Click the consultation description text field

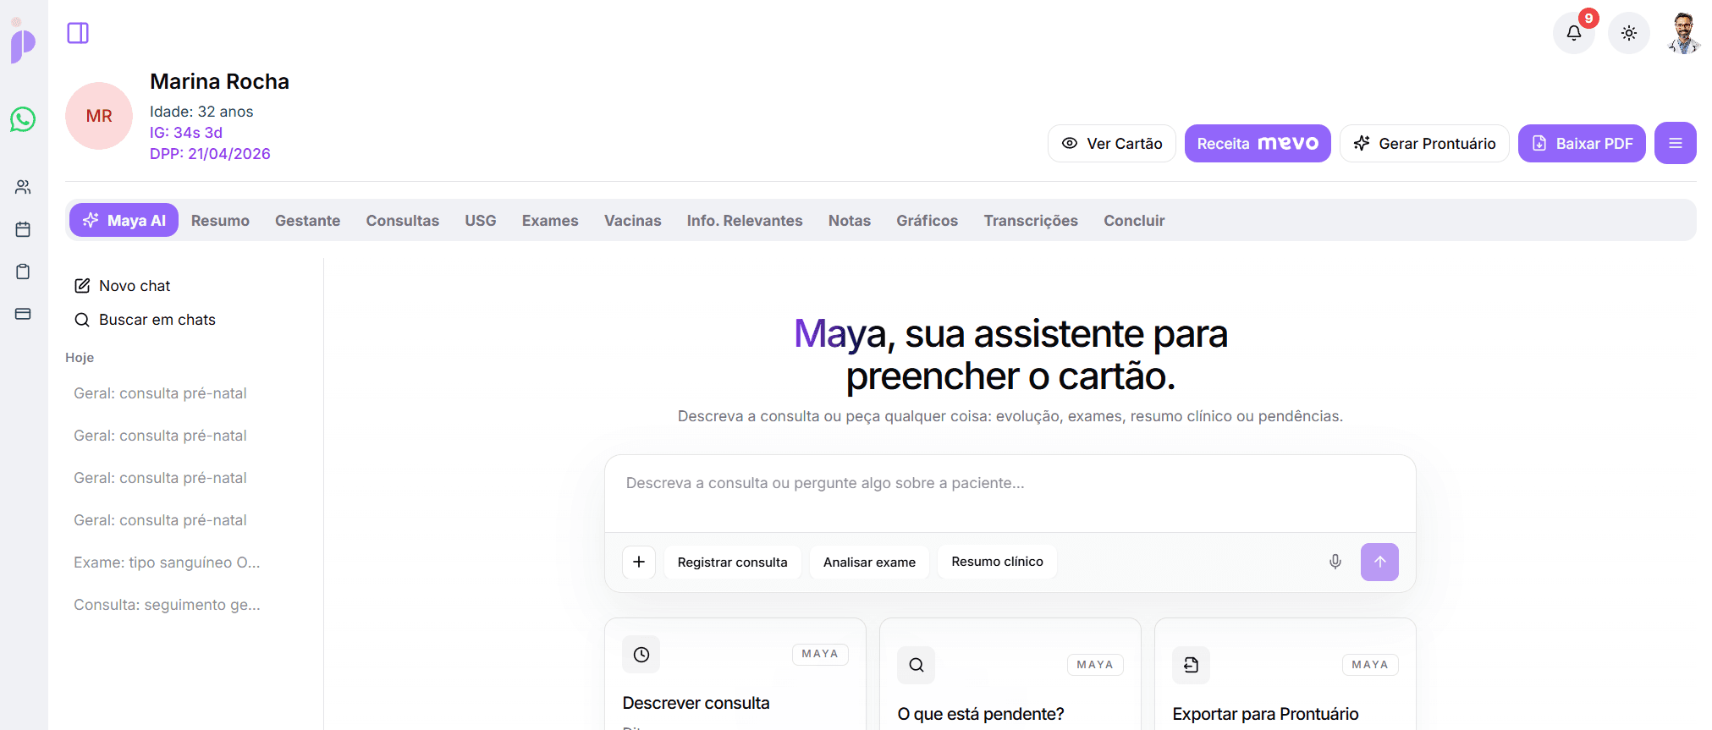click(1010, 493)
